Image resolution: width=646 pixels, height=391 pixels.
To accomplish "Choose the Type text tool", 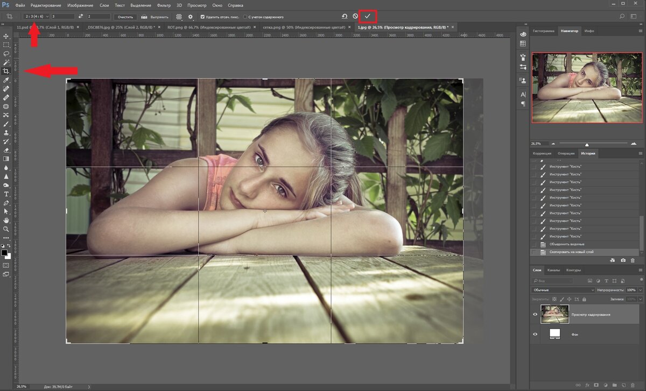I will (6, 194).
